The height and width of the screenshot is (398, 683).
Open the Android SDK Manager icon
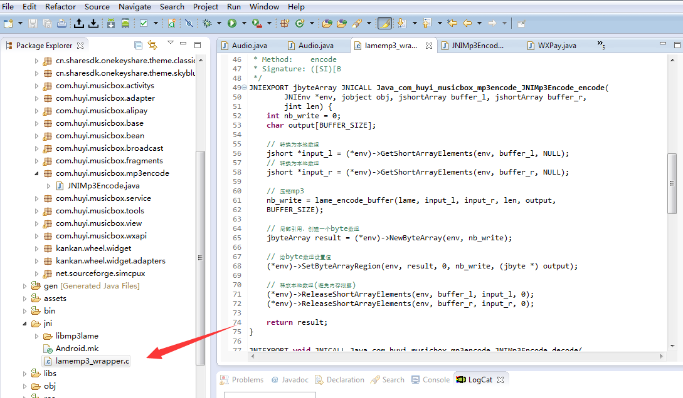(111, 23)
